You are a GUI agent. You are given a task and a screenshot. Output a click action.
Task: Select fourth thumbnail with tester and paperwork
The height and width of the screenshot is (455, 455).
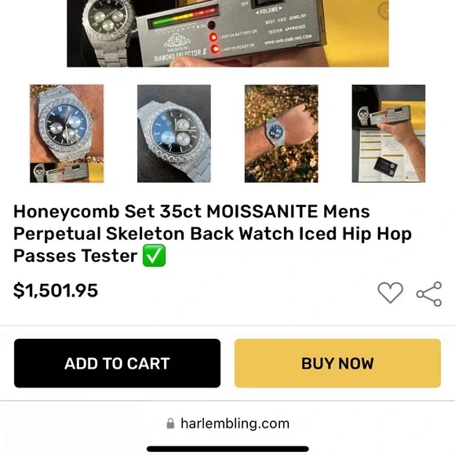click(388, 133)
